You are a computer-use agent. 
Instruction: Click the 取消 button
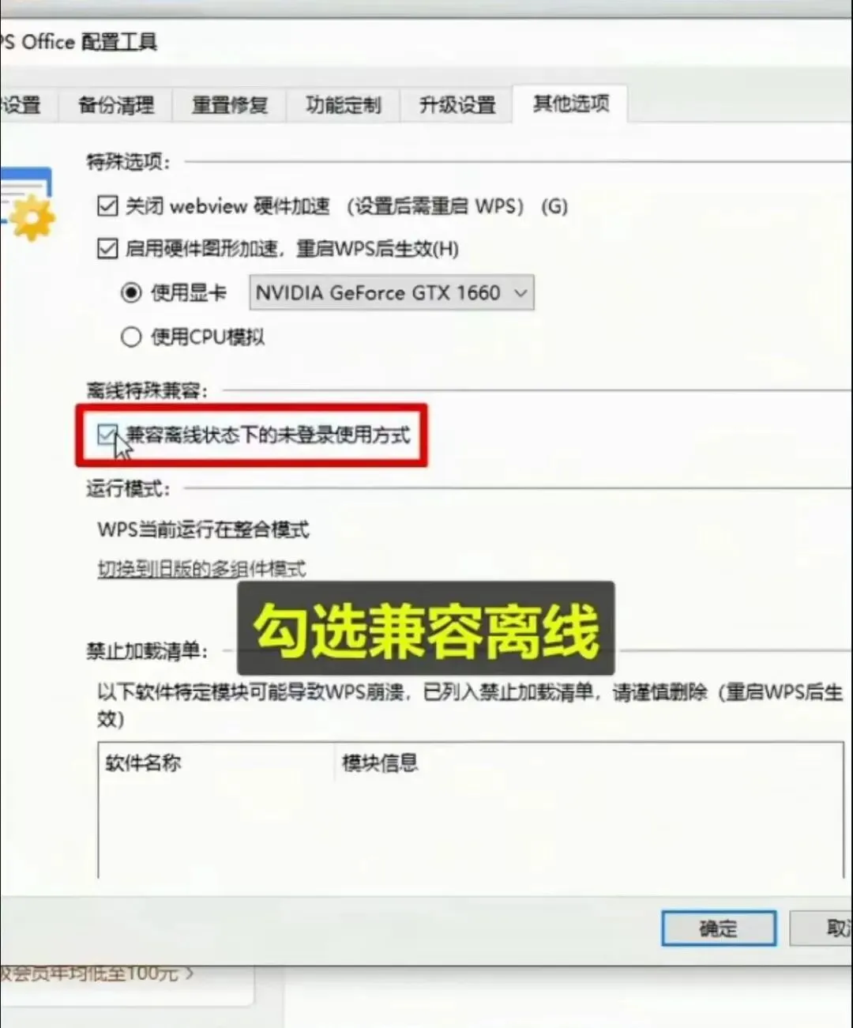coord(821,928)
